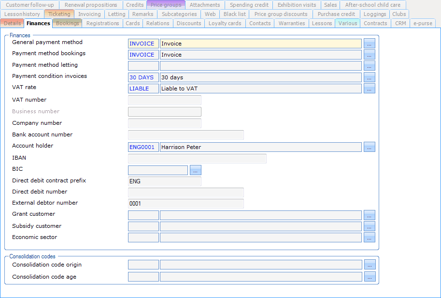This screenshot has height=298, width=441.
Task: Open Consolidation code age lookup
Action: click(369, 277)
